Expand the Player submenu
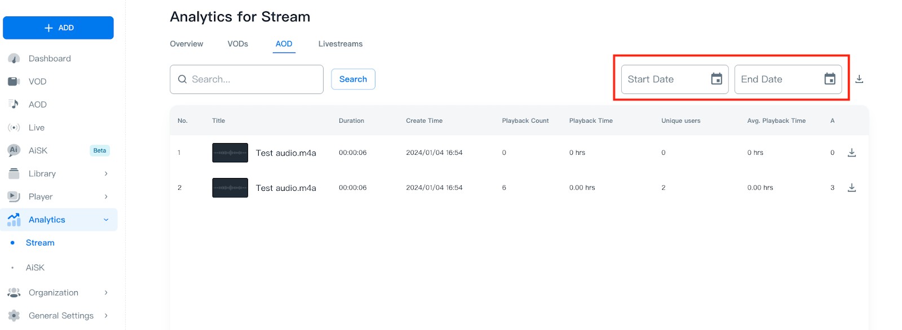Image resolution: width=902 pixels, height=330 pixels. pos(106,197)
